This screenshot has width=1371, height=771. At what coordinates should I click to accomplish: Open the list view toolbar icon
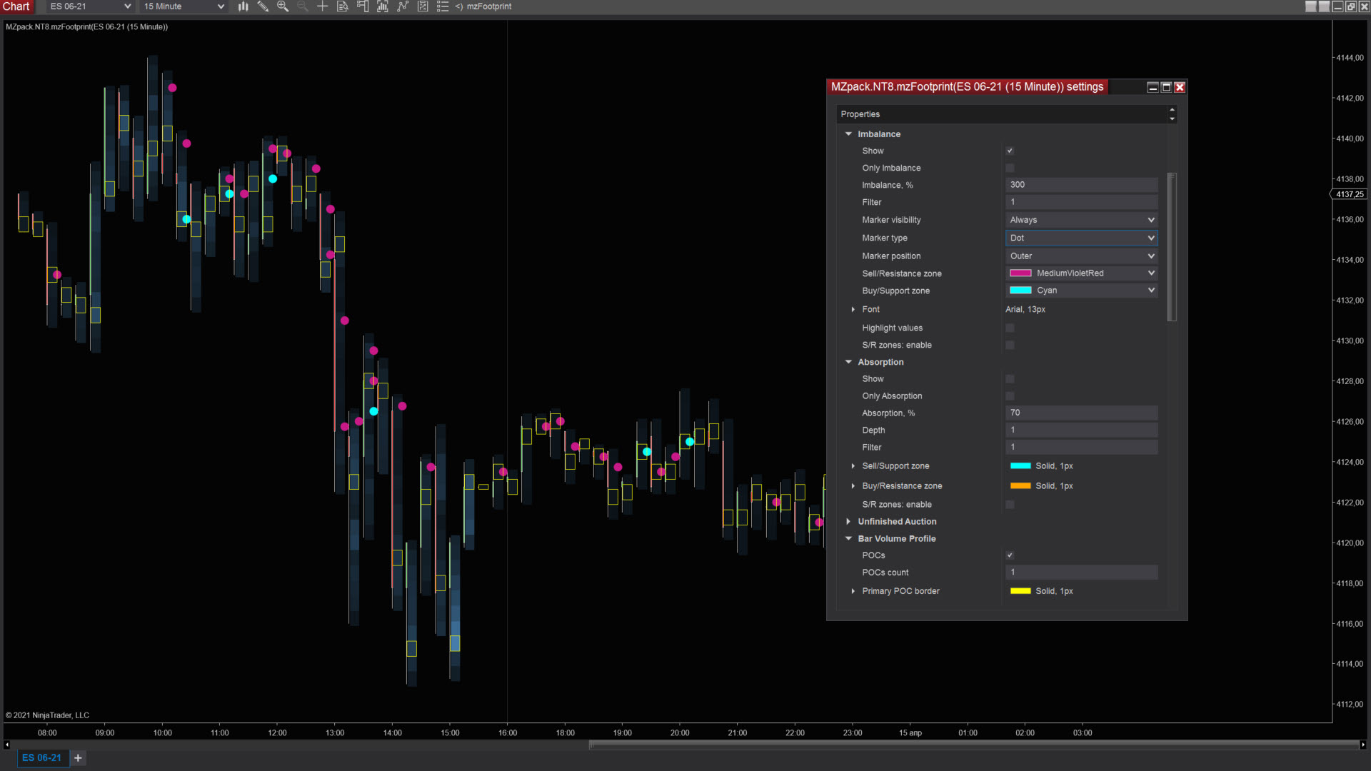[x=443, y=6]
